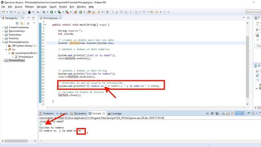
Task: Click code line lectura.close();
Action: (x=69, y=95)
